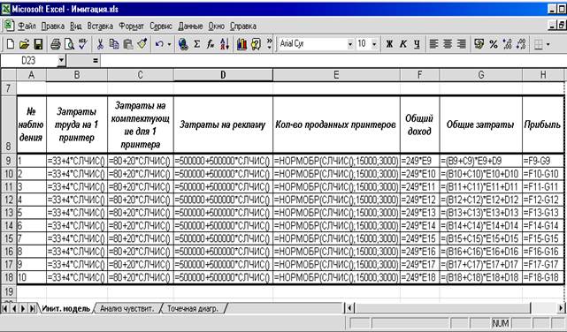Insert hyperlink globe icon

tap(183, 44)
